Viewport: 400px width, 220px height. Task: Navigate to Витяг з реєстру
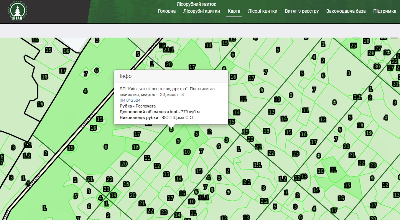coord(302,11)
